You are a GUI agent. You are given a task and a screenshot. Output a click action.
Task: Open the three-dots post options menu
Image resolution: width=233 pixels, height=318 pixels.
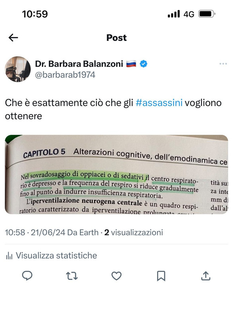(x=223, y=64)
